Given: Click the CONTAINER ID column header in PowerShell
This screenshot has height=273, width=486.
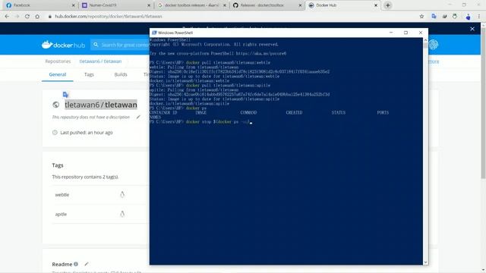Looking at the screenshot, I should [x=163, y=113].
